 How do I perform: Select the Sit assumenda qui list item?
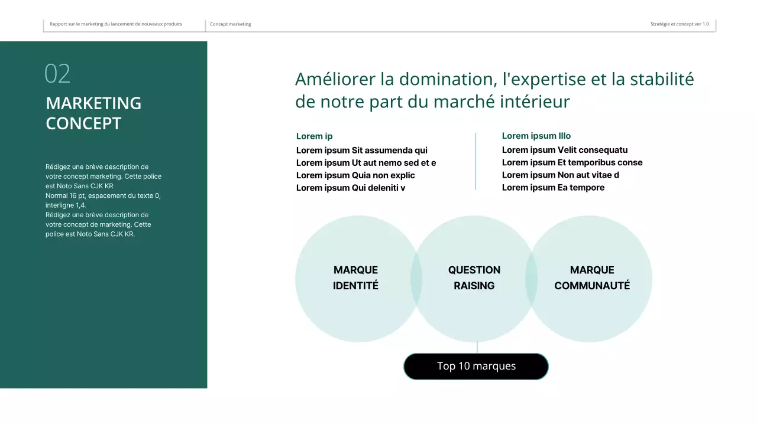pos(361,150)
